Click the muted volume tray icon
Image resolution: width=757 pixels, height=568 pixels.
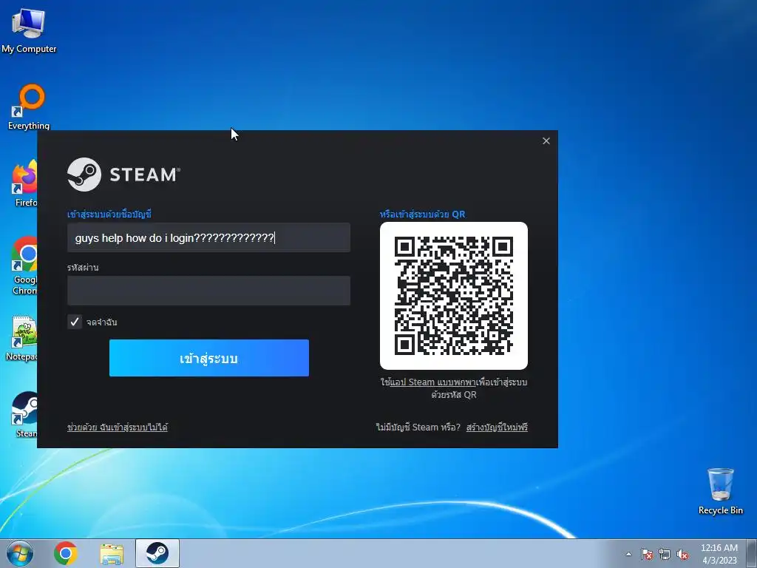[x=682, y=555]
